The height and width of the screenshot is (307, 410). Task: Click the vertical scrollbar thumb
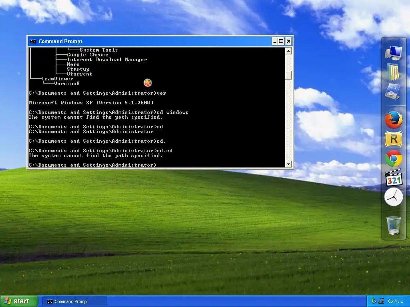point(288,75)
